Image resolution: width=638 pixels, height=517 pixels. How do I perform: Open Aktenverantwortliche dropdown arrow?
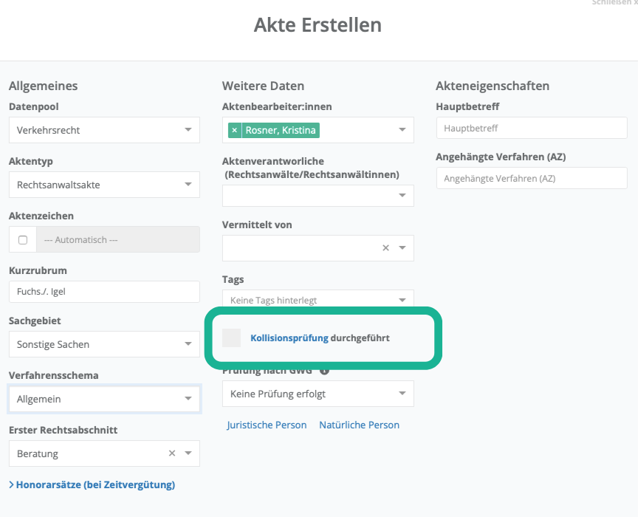click(402, 196)
